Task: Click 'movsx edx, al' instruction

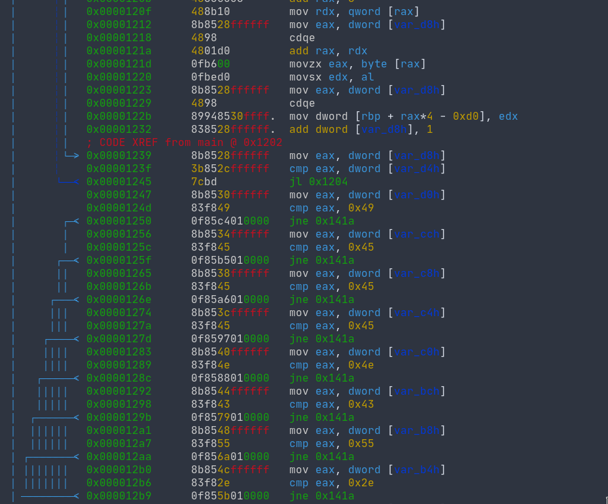Action: (x=332, y=77)
